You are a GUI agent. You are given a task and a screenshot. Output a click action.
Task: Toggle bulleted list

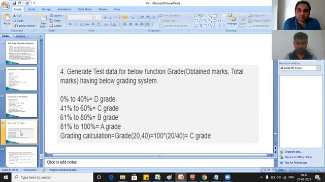pos(125,17)
